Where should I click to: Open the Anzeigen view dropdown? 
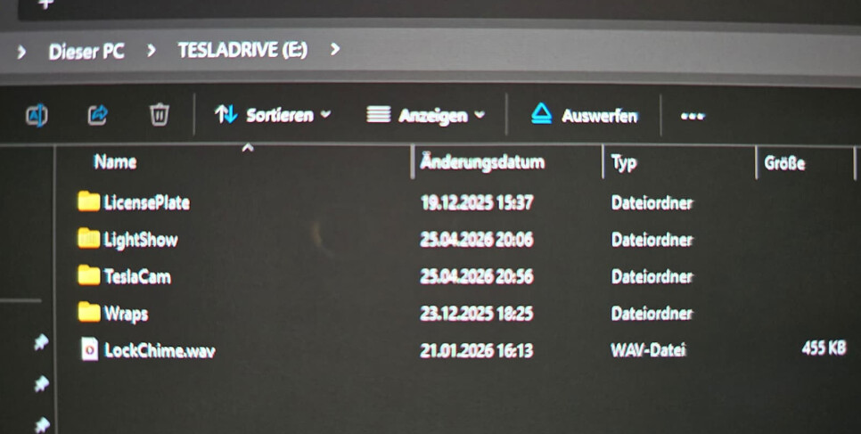pyautogui.click(x=425, y=115)
